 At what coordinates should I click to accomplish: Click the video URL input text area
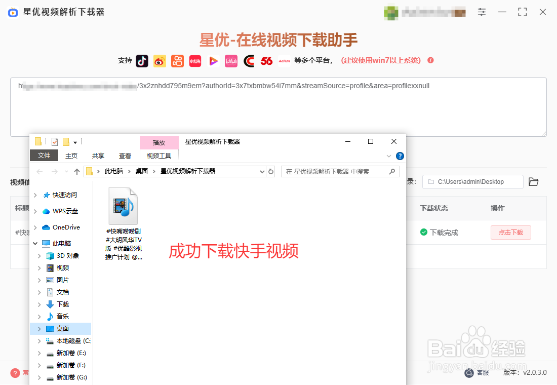pos(278,107)
